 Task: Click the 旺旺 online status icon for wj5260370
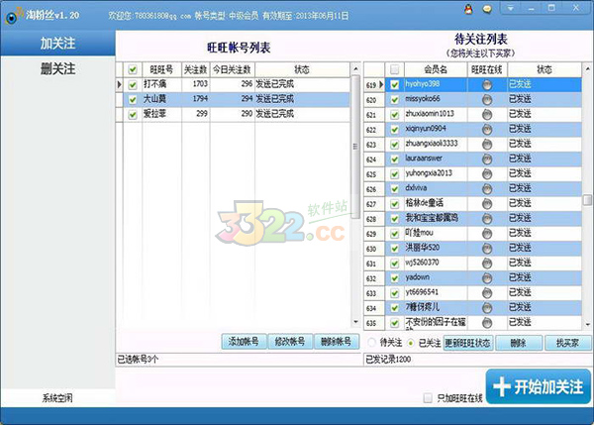pos(487,264)
